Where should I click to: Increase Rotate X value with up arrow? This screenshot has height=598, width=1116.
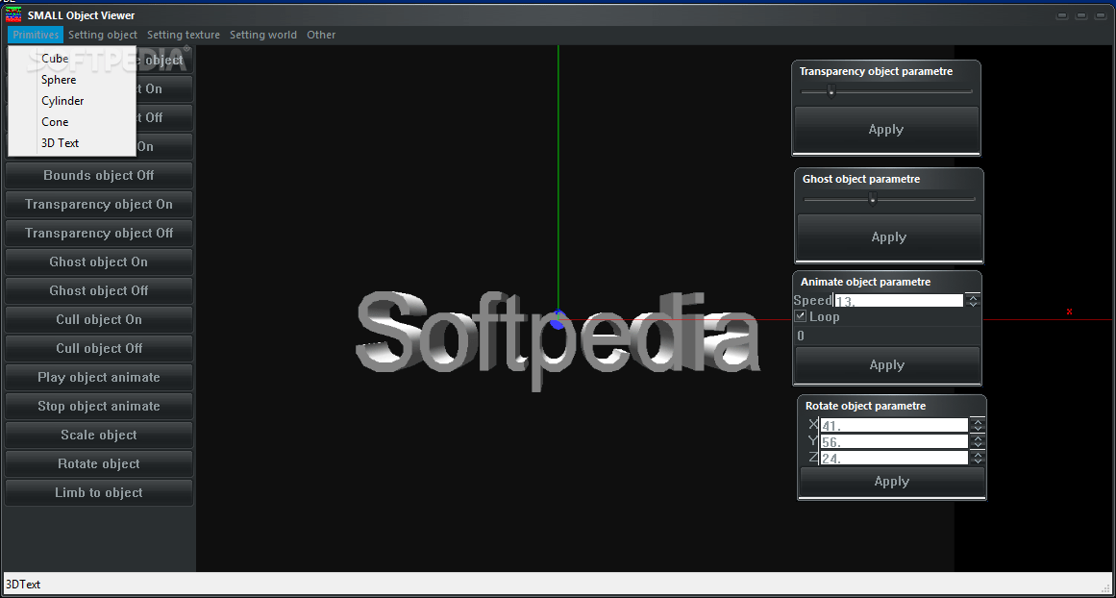(978, 421)
